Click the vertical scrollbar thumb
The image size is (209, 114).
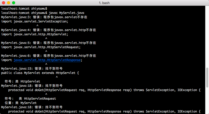(207, 77)
